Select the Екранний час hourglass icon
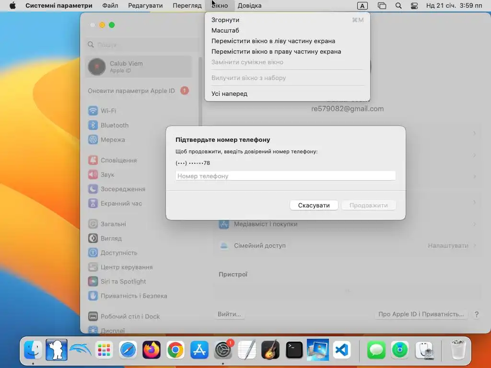This screenshot has height=368, width=491. (93, 203)
